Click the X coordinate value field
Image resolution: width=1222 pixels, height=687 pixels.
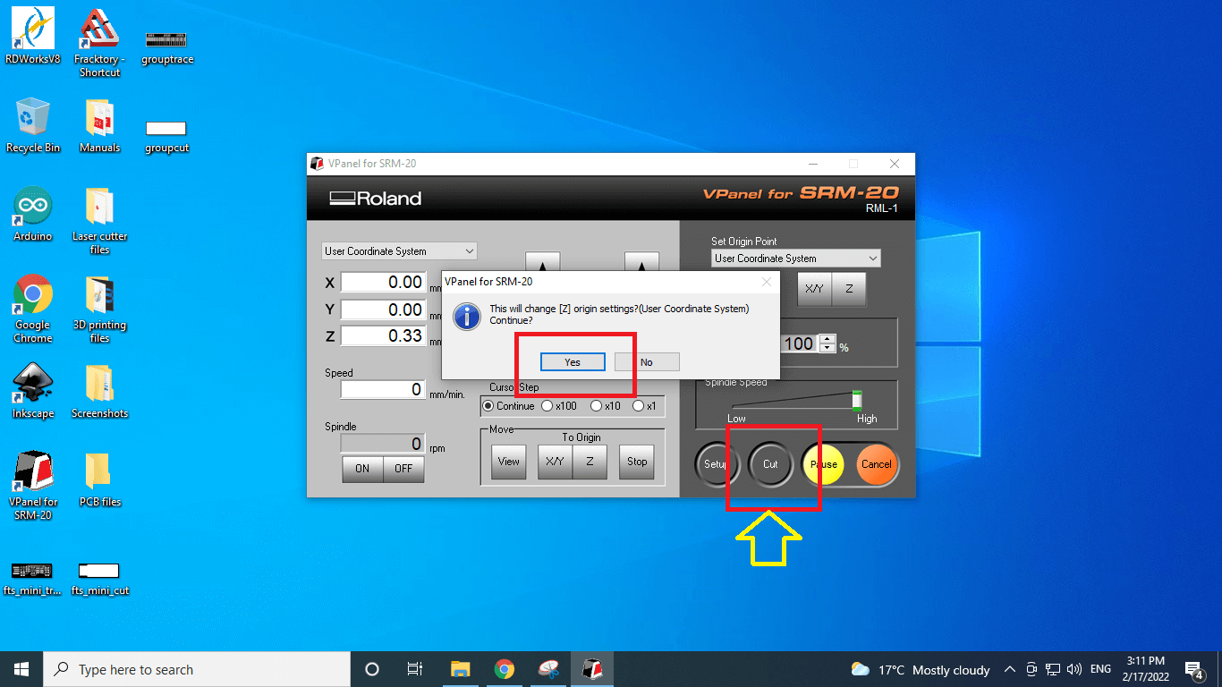tap(383, 283)
